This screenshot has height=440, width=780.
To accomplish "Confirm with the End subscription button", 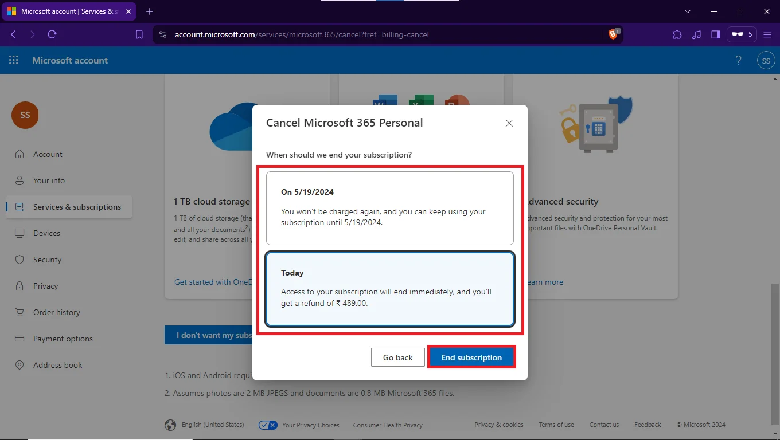I will 471,357.
